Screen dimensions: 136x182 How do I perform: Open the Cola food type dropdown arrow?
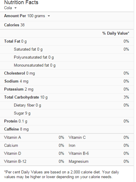pos(15,8)
